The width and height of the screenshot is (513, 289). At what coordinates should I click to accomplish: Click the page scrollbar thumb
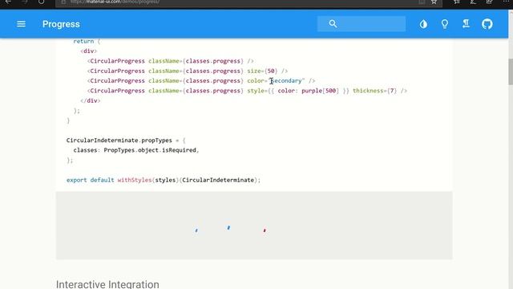pos(511,71)
